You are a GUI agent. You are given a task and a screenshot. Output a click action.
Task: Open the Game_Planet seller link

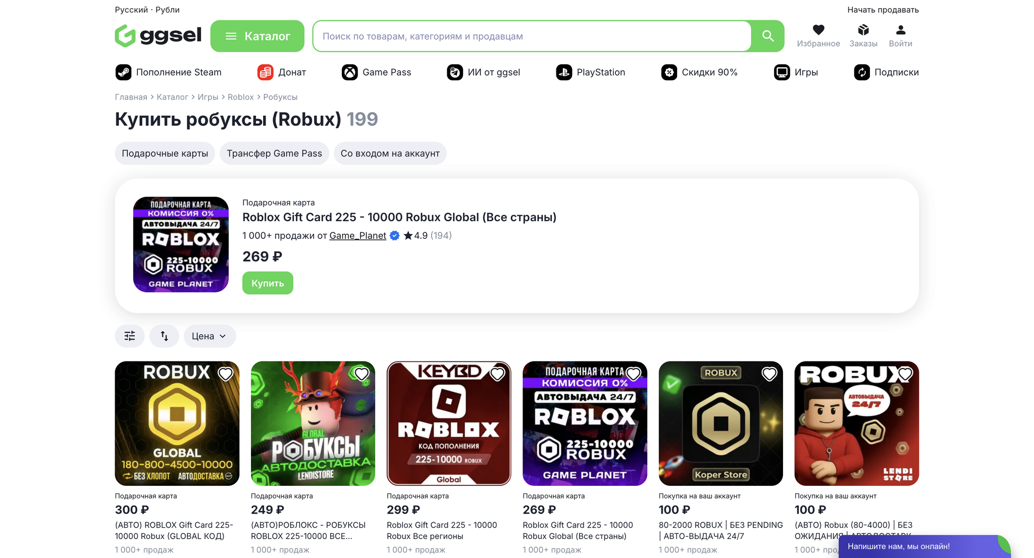[357, 235]
